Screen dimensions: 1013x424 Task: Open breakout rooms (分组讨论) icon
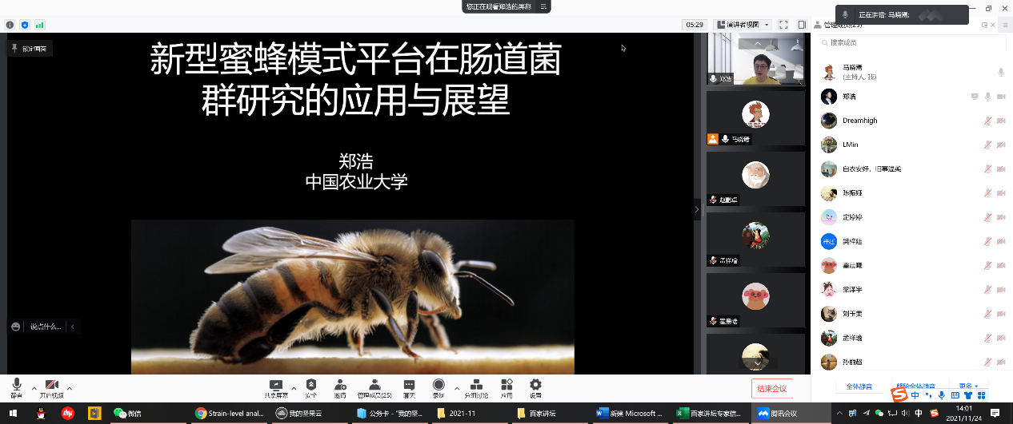[476, 386]
